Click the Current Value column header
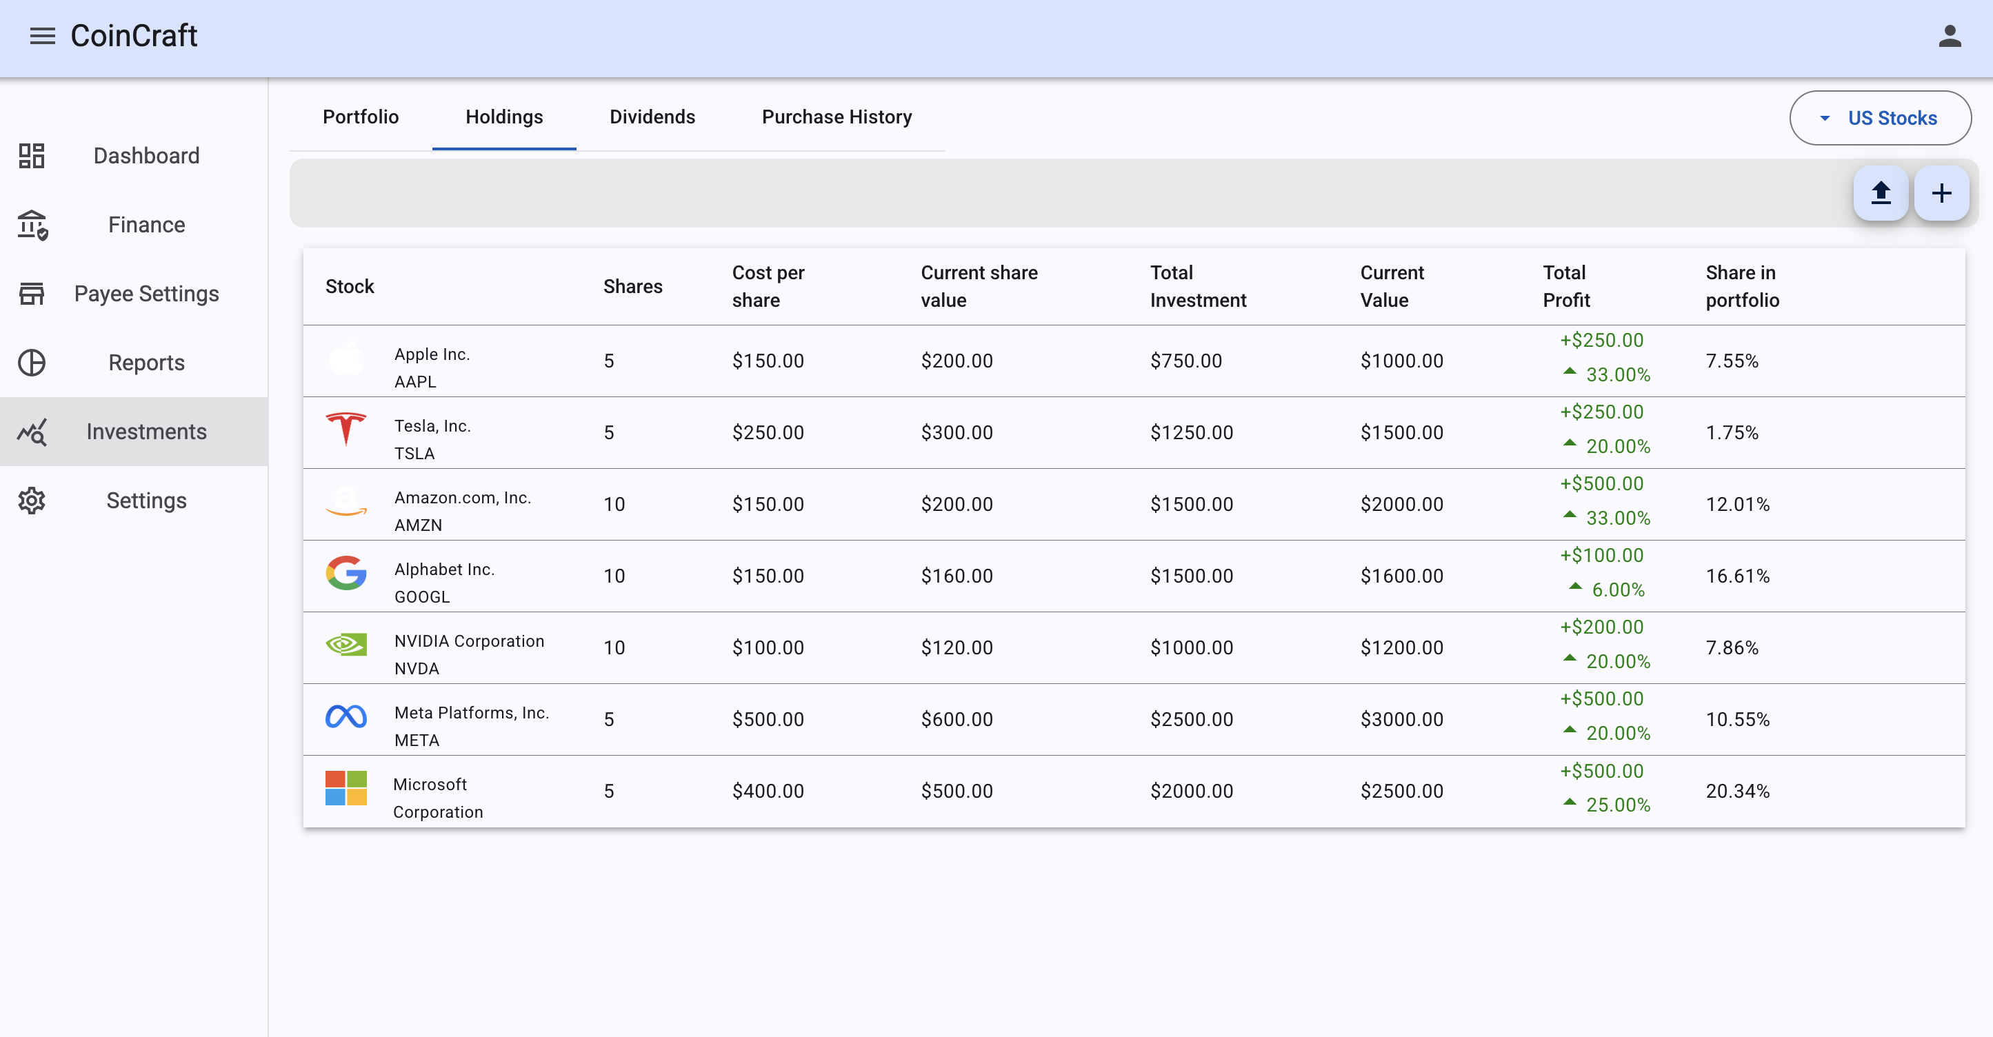The width and height of the screenshot is (1993, 1037). 1392,286
